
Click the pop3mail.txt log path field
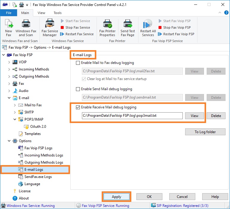(x=132, y=116)
